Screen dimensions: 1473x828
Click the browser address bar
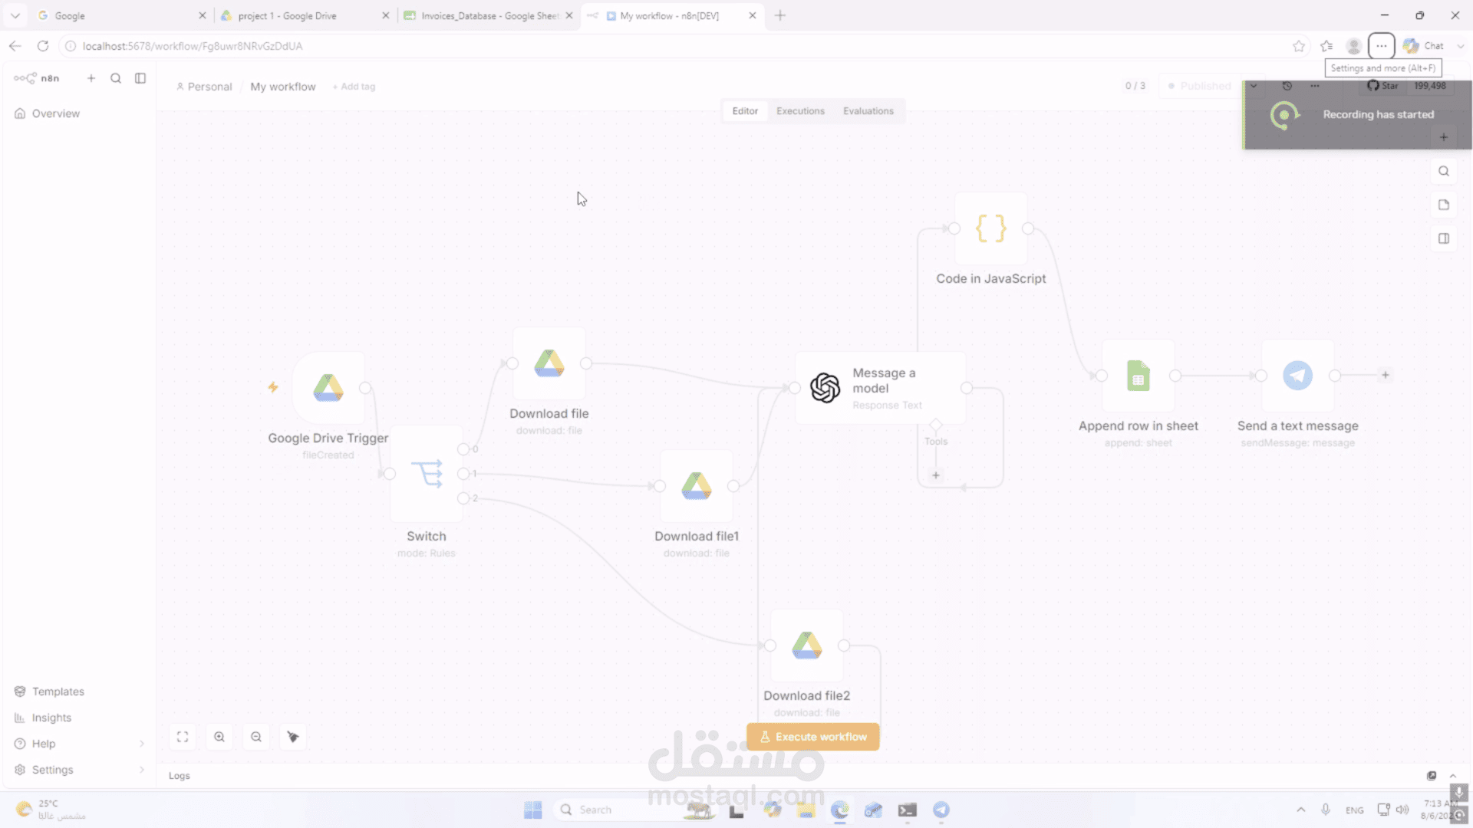coord(683,46)
